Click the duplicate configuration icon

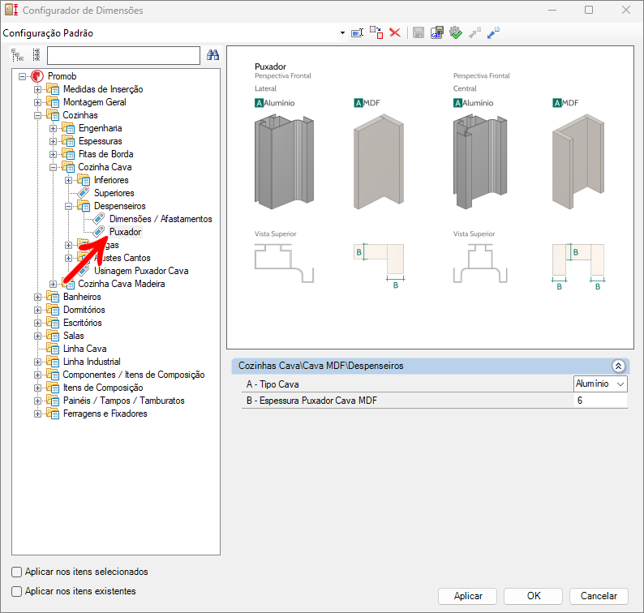point(376,33)
